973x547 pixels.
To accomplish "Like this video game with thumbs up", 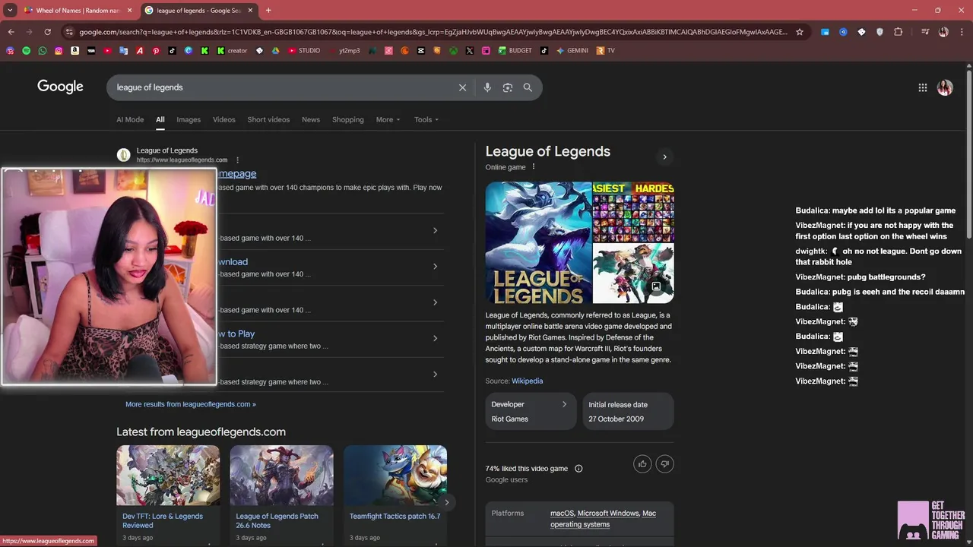I will pos(642,464).
